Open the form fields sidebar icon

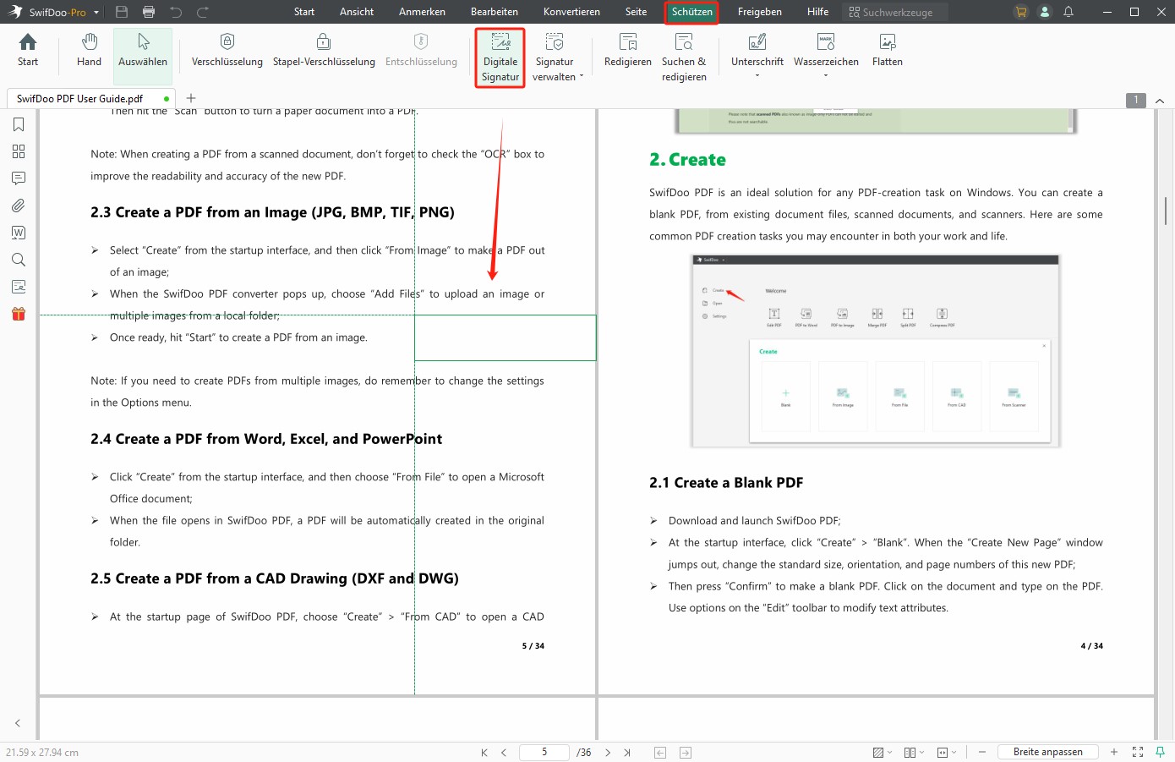[x=19, y=287]
